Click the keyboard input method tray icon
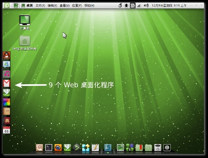The width and height of the screenshot is (208, 158). point(133,6)
